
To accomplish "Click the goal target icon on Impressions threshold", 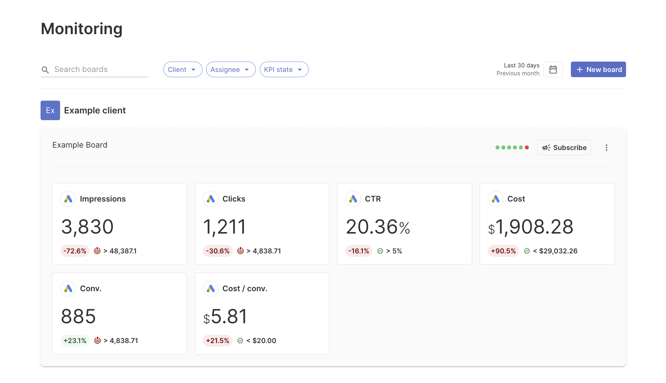I will tap(97, 251).
